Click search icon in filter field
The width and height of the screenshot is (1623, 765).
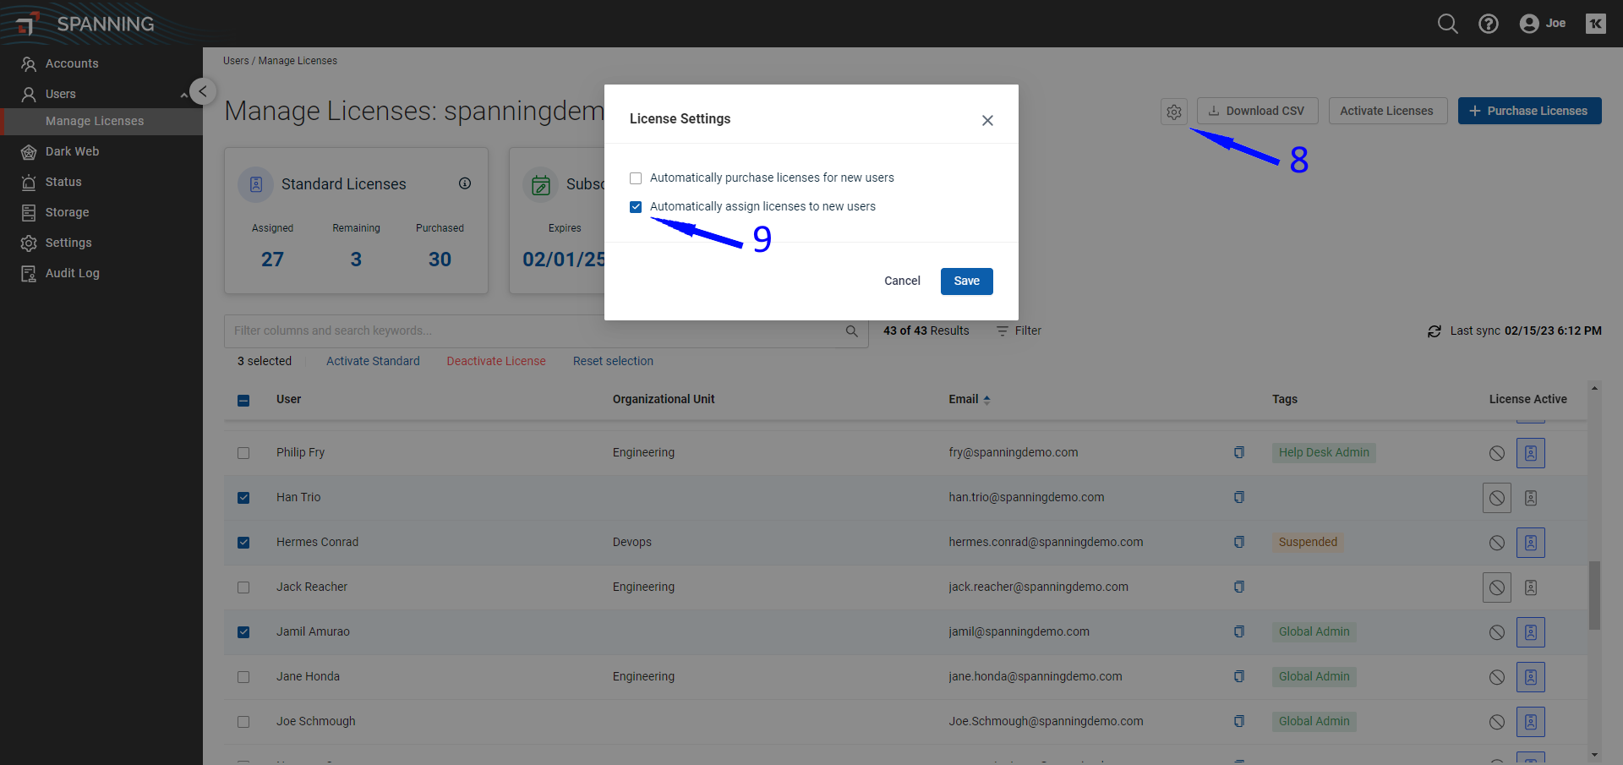click(851, 331)
